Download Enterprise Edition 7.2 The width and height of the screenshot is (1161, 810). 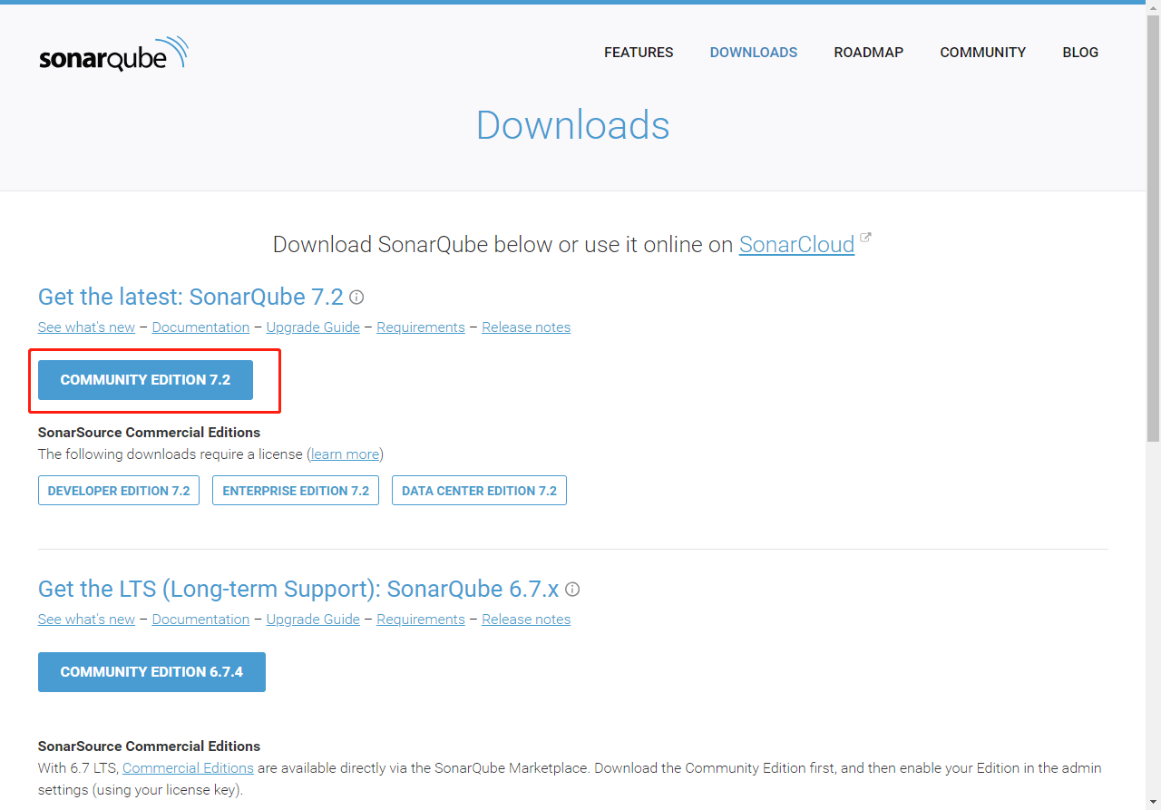296,491
